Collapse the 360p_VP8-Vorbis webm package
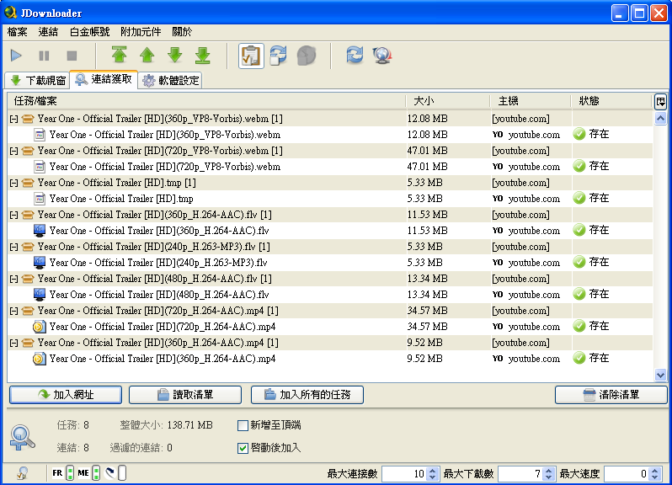 click(x=13, y=119)
